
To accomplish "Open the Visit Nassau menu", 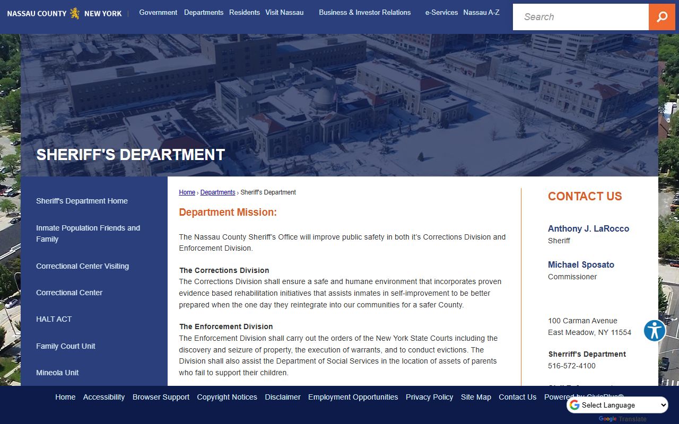I will tap(284, 12).
